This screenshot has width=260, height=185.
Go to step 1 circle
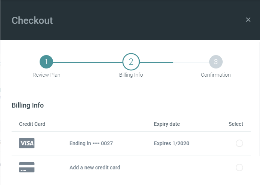(46, 62)
